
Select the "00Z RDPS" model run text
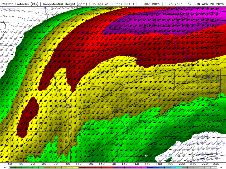pyautogui.click(x=152, y=4)
